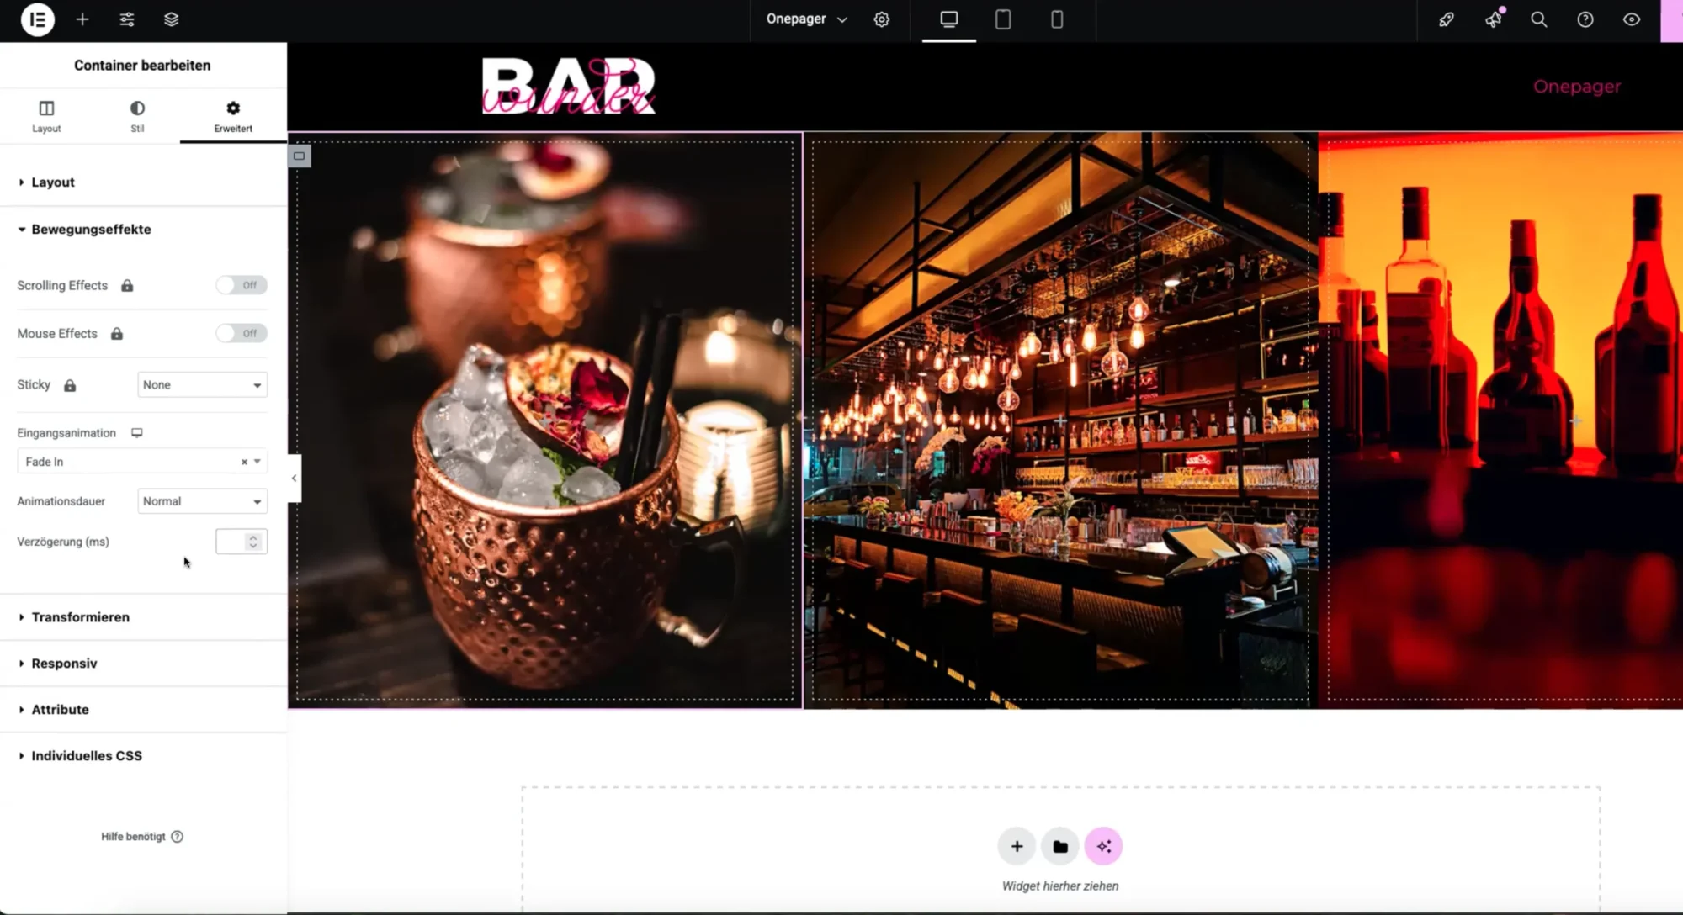Open page settings gear icon
Screen dimensions: 1683x915
point(882,19)
